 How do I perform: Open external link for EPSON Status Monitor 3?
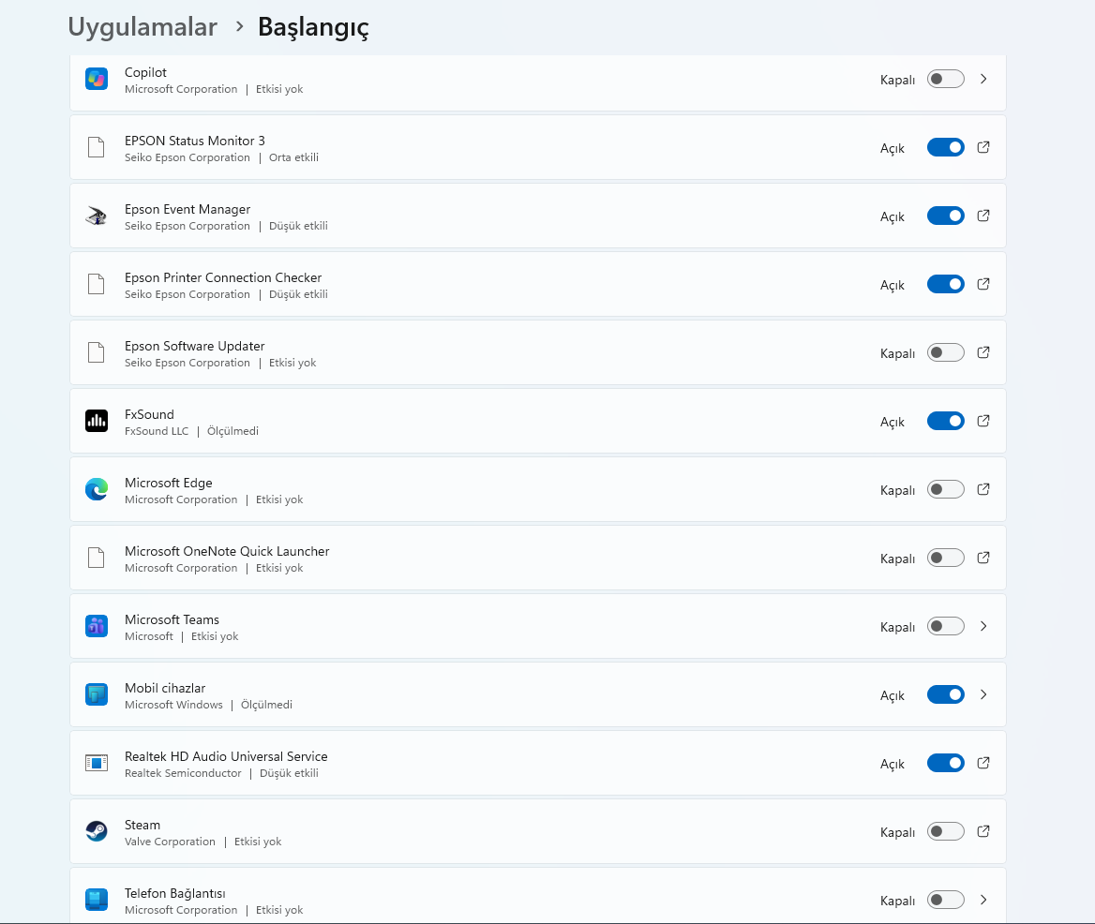[x=983, y=147]
